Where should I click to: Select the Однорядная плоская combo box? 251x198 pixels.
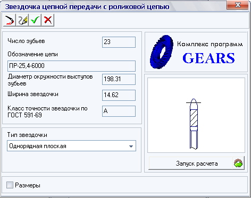tap(71, 146)
